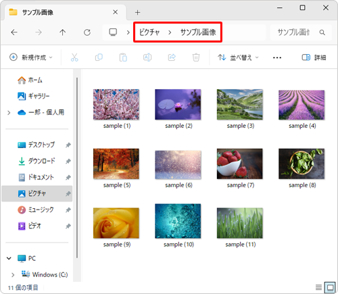Open デスクトップ in navigation pane
Screen dimensions: 338x294
point(36,145)
